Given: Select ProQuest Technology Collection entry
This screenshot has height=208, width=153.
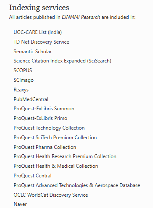Looking at the screenshot, I should tap(49, 128).
